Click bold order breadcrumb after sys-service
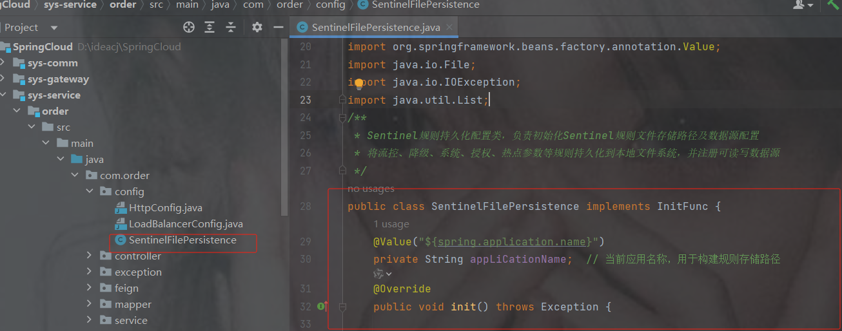 coord(122,5)
